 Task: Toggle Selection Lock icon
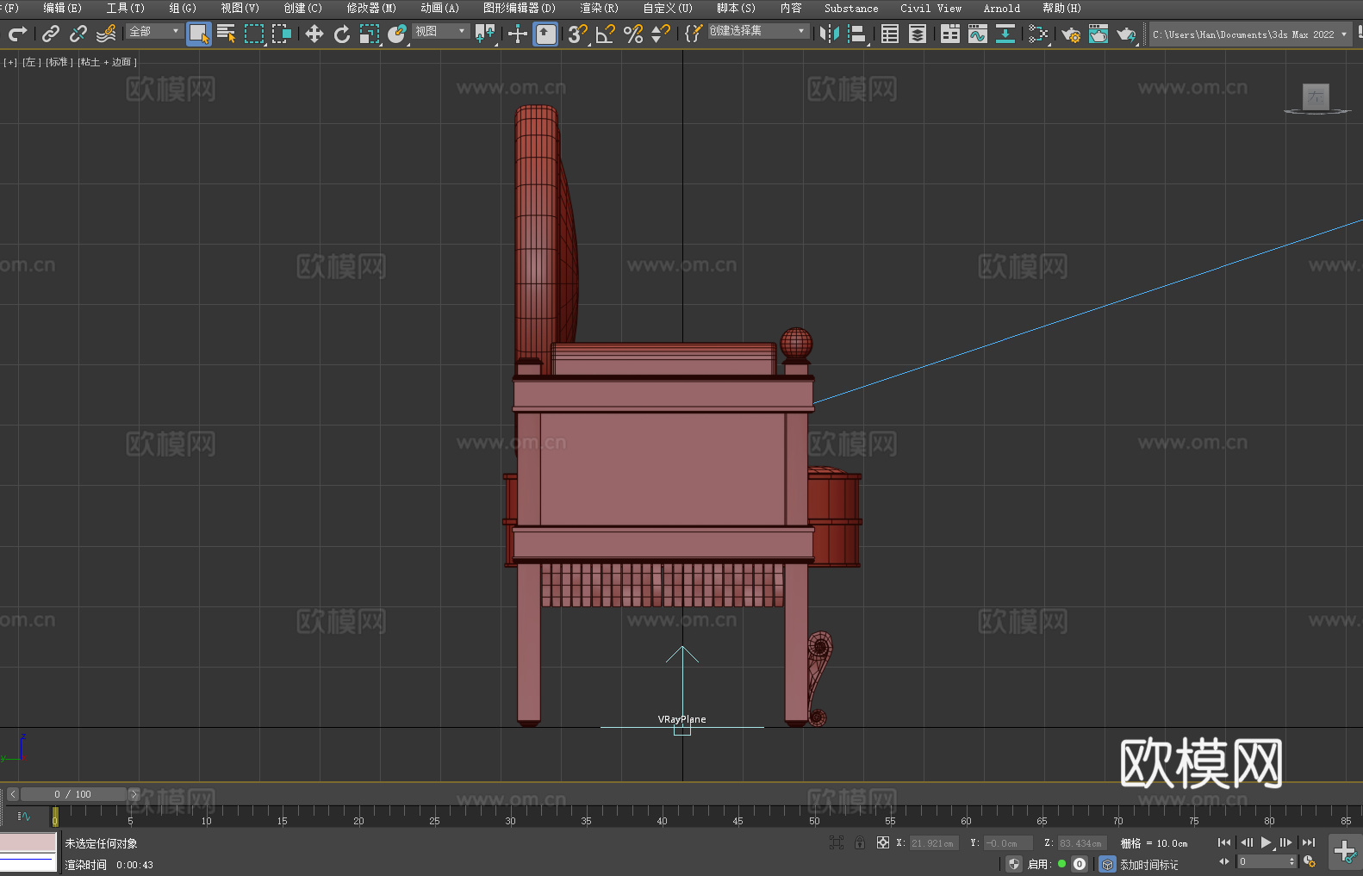(860, 842)
